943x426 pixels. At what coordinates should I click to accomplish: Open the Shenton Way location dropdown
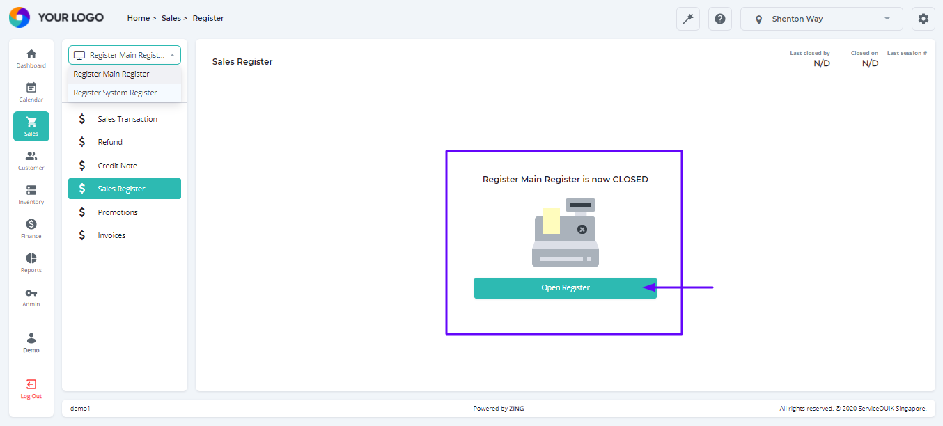click(821, 19)
